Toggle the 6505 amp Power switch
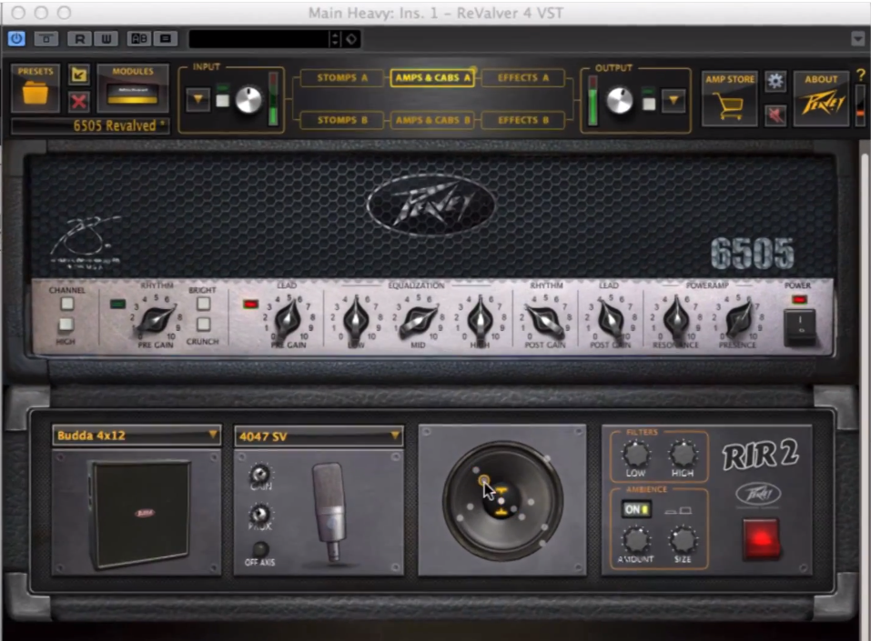Viewport: 871px width, 641px height. tap(798, 327)
